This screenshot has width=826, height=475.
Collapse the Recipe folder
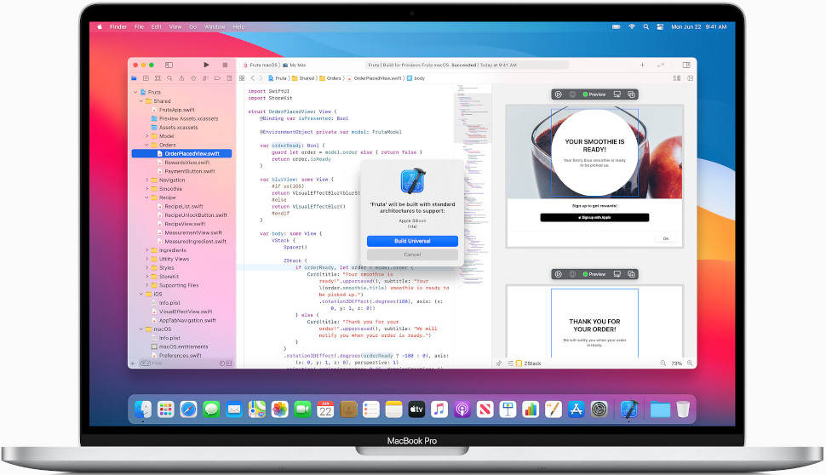pyautogui.click(x=147, y=197)
